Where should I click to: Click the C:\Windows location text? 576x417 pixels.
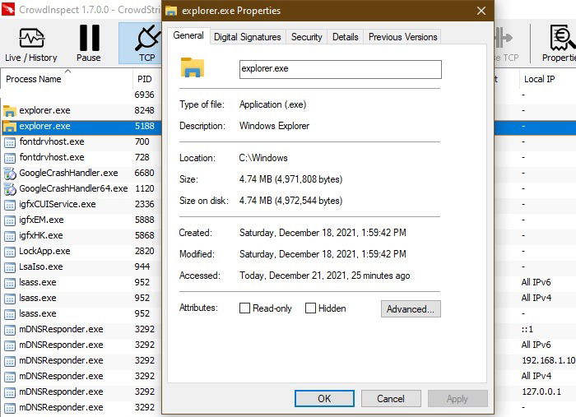(263, 158)
